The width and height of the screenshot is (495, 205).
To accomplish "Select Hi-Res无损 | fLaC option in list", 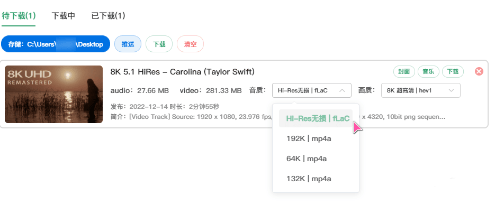I will click(x=316, y=118).
